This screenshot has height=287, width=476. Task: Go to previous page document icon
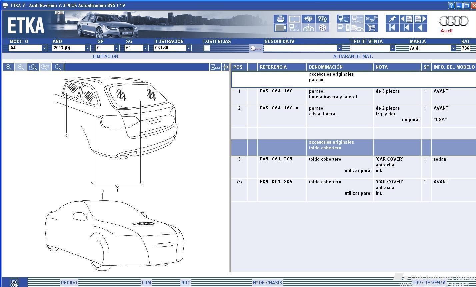tap(406, 19)
